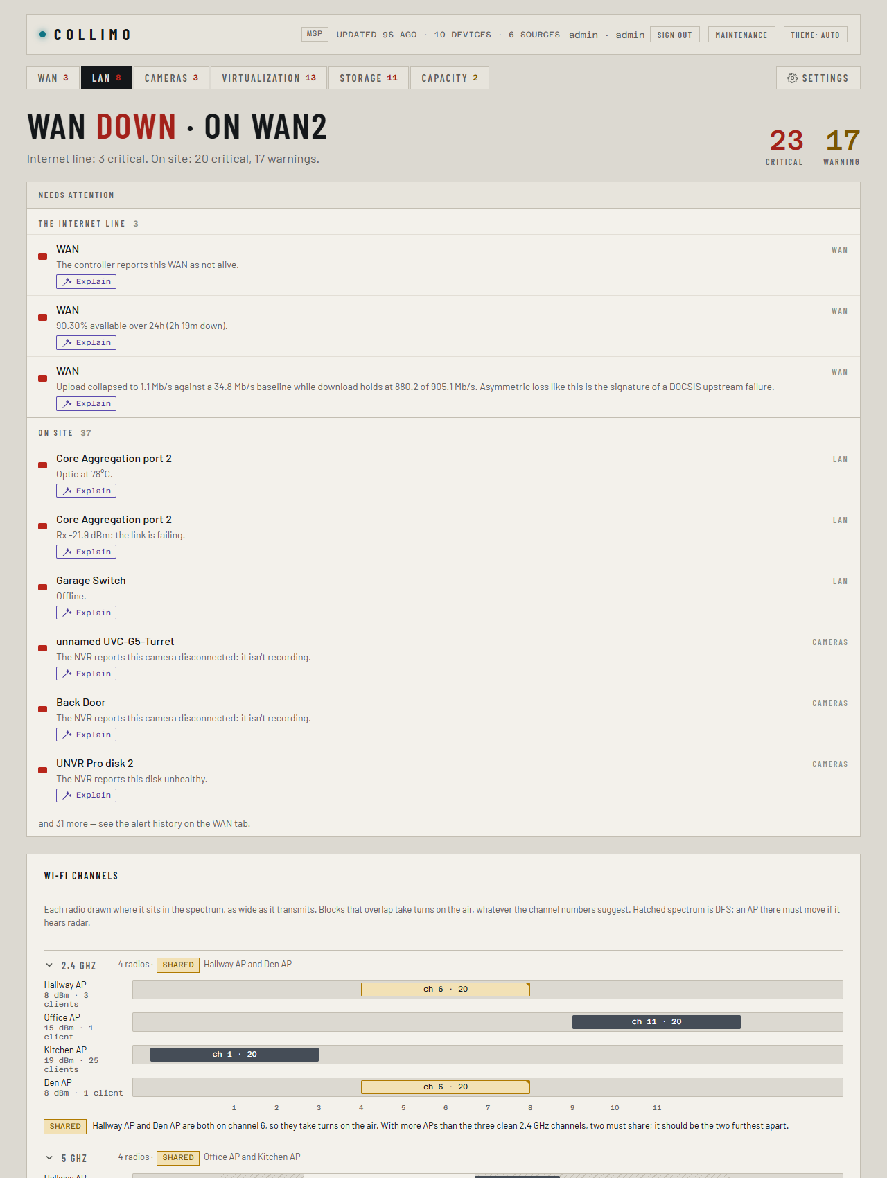Click the SHARED badge in 2.4 GHz header
Screen dimensions: 887x1178
pos(178,965)
